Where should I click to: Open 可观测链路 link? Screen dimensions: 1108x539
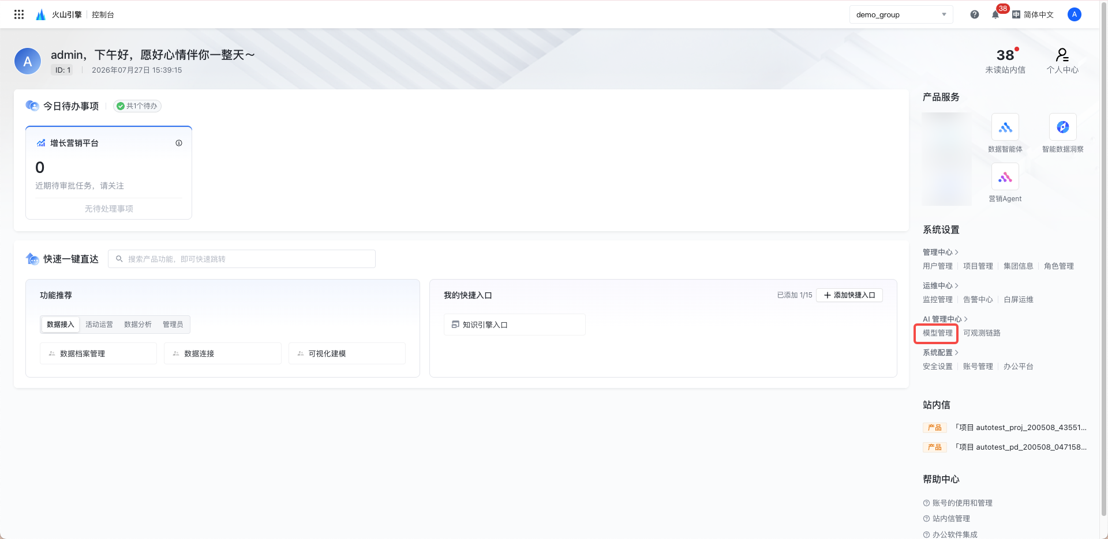(982, 333)
